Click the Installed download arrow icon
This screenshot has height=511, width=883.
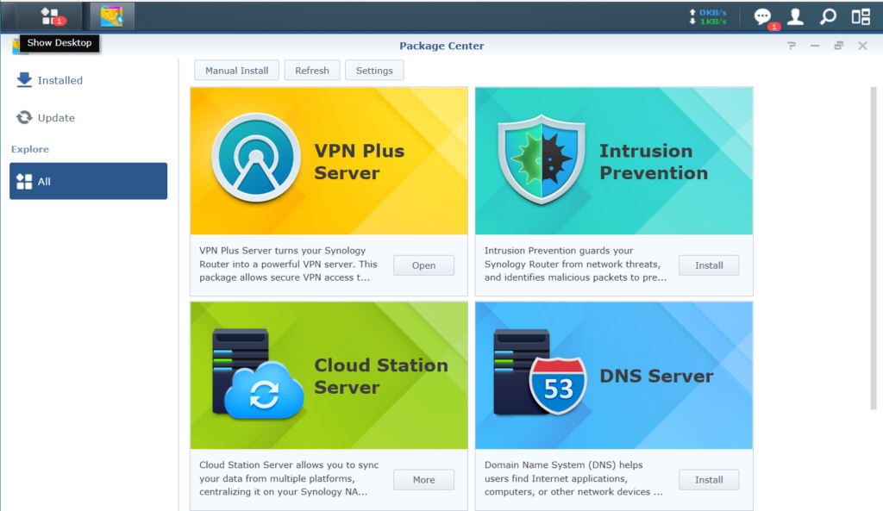24,80
